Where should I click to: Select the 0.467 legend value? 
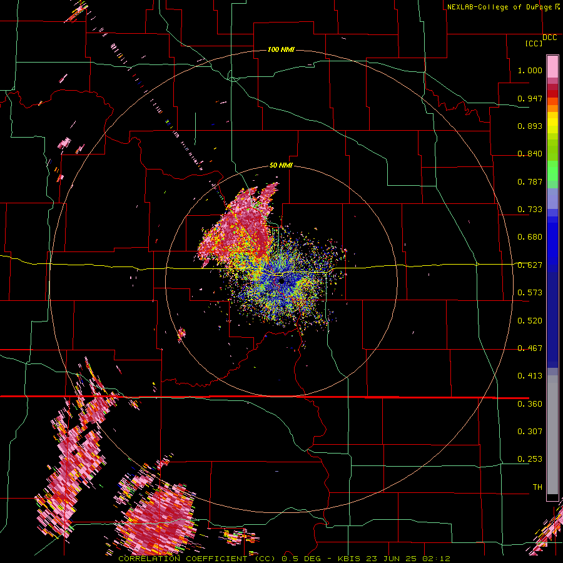(x=530, y=348)
